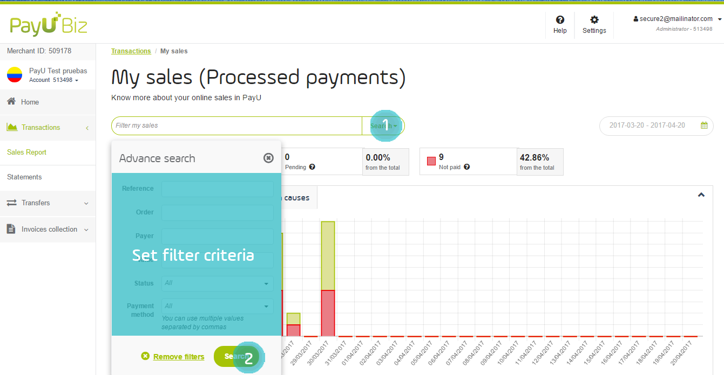Click the Help question mark icon

(560, 20)
